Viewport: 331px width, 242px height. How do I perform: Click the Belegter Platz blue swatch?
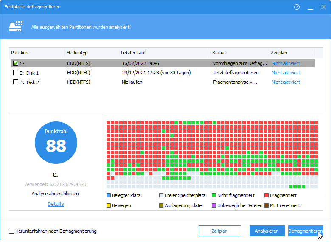[x=109, y=195]
